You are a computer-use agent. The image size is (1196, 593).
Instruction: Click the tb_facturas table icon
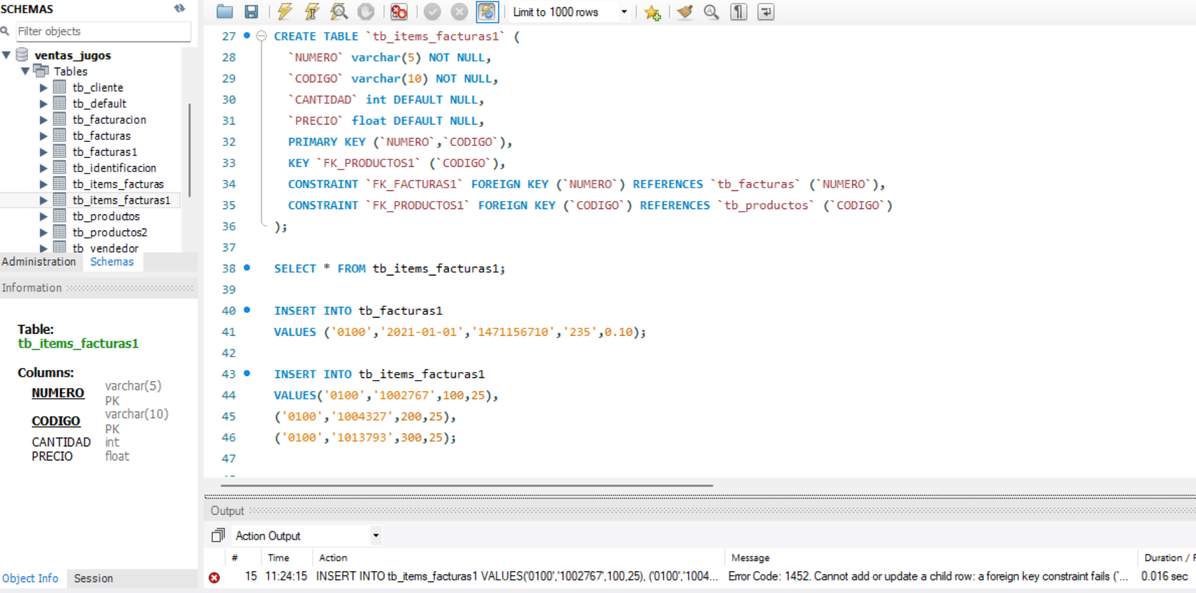tap(60, 135)
